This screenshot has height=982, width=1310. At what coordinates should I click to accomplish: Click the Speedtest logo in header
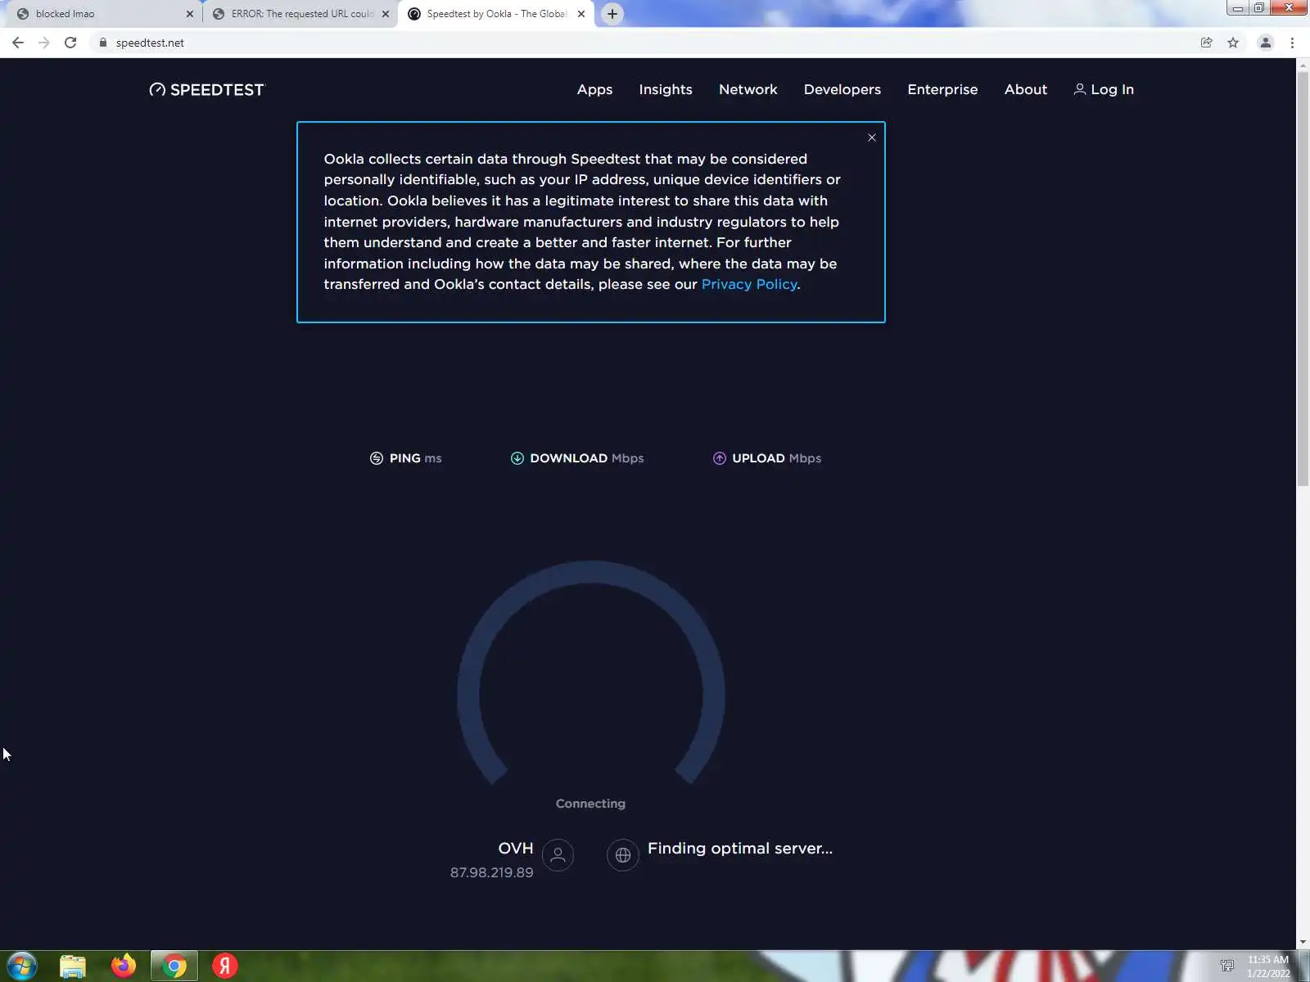[x=207, y=90]
